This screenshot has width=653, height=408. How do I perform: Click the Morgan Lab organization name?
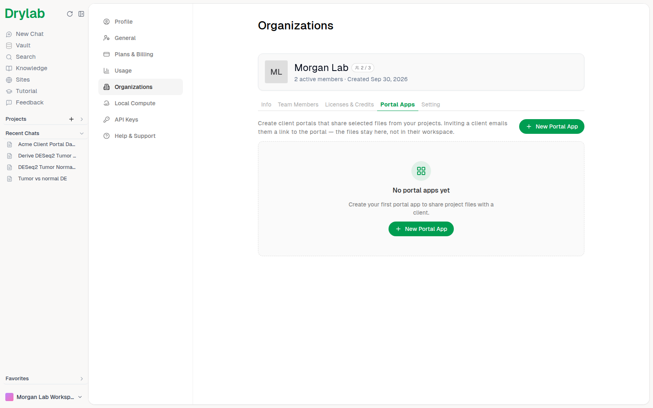(321, 68)
